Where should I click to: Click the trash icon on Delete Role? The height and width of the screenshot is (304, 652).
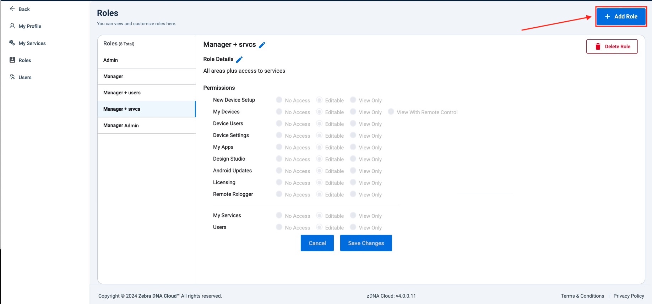(x=598, y=46)
